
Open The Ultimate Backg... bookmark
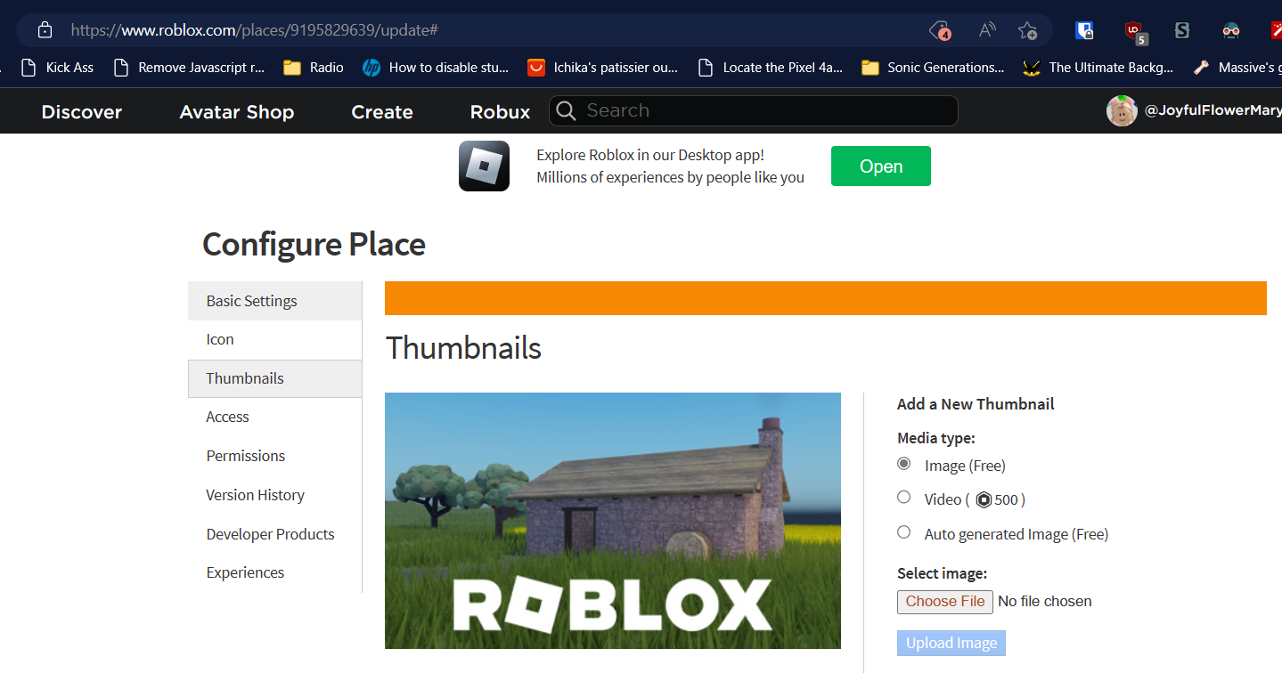pos(1098,68)
